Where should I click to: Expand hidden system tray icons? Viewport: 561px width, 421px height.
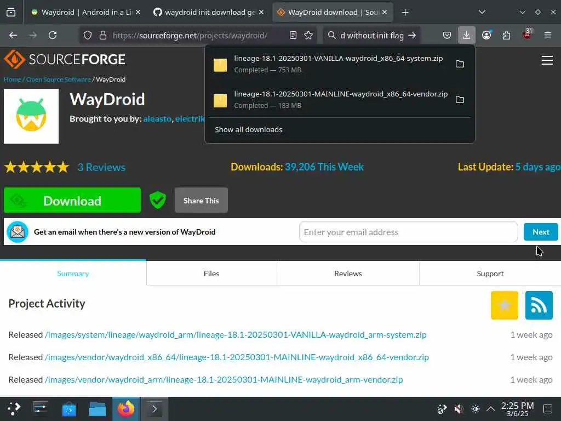point(491,409)
